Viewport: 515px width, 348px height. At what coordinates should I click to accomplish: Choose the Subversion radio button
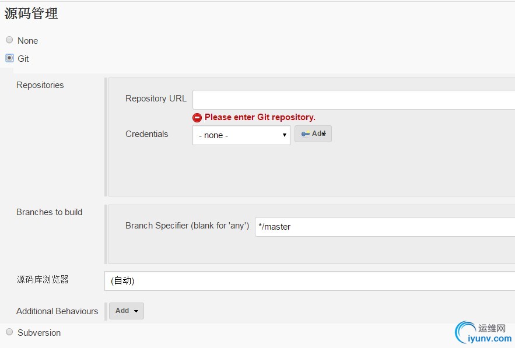click(9, 332)
